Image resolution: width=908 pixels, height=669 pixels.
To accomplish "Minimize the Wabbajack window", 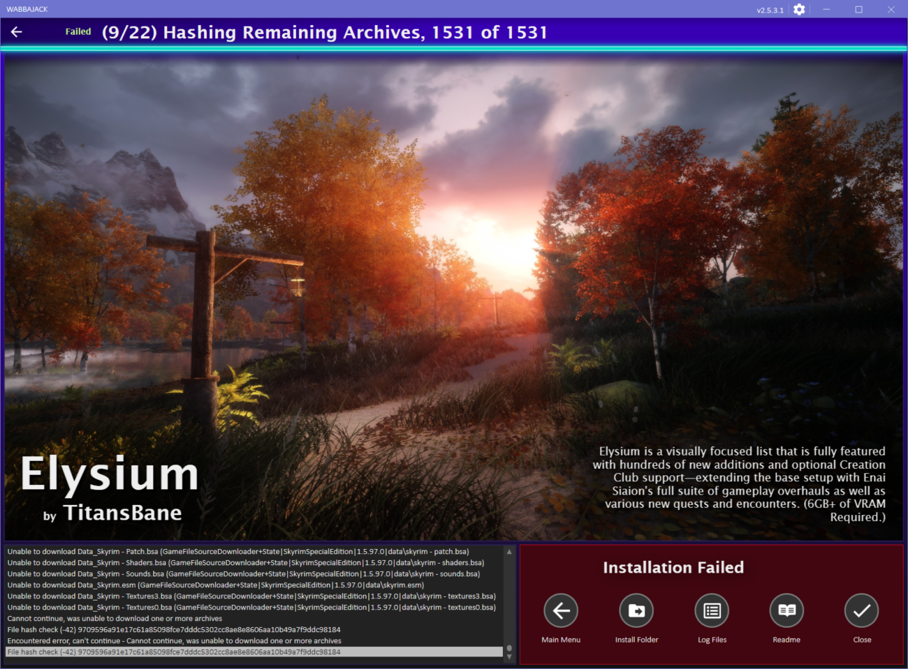I will coord(826,10).
